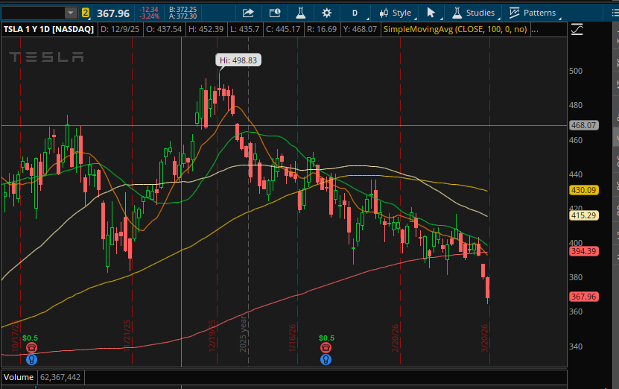Click the 10/17/25 expiration date marker

pyautogui.click(x=15, y=335)
